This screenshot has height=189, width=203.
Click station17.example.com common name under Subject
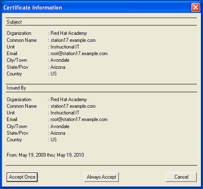73,40
